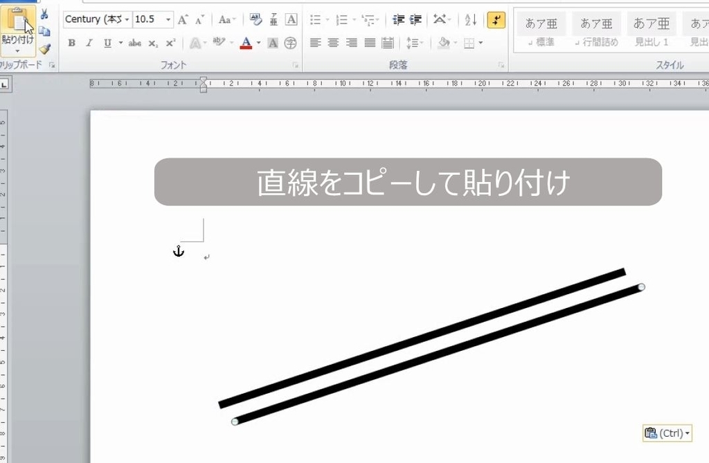Toggle bold formatting
Screen dimensions: 709x463
(71, 42)
